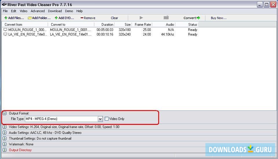Click the 00:05:00.03 duration cell
The width and height of the screenshot is (278, 159).
tap(105, 29)
